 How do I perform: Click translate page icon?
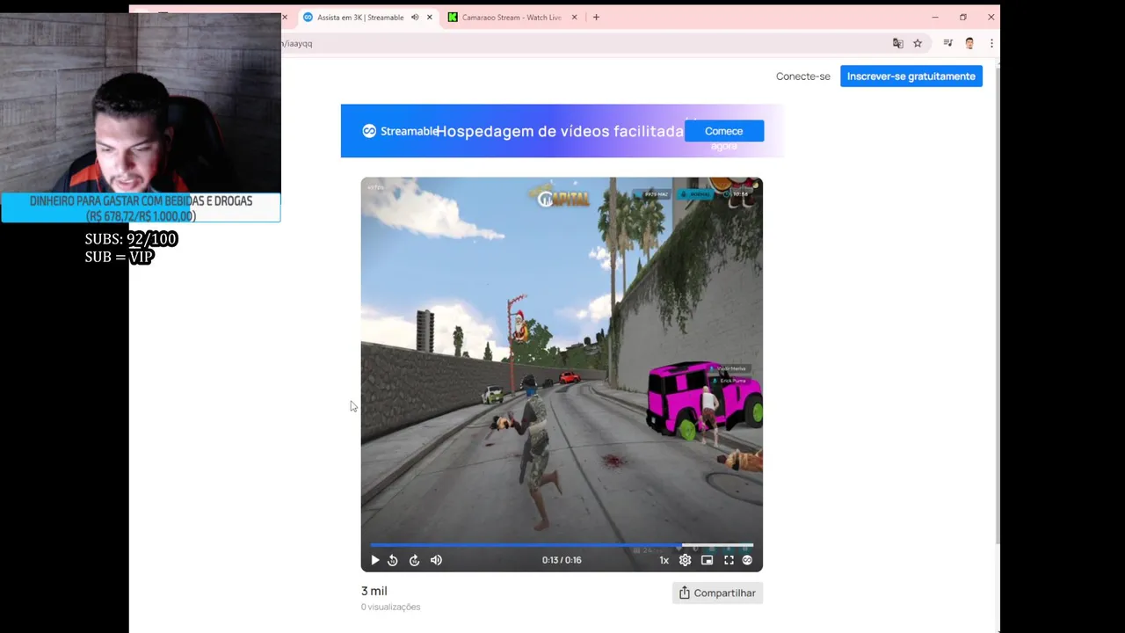tap(897, 43)
